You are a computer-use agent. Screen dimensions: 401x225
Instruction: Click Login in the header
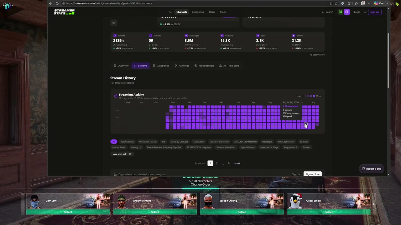(x=357, y=12)
